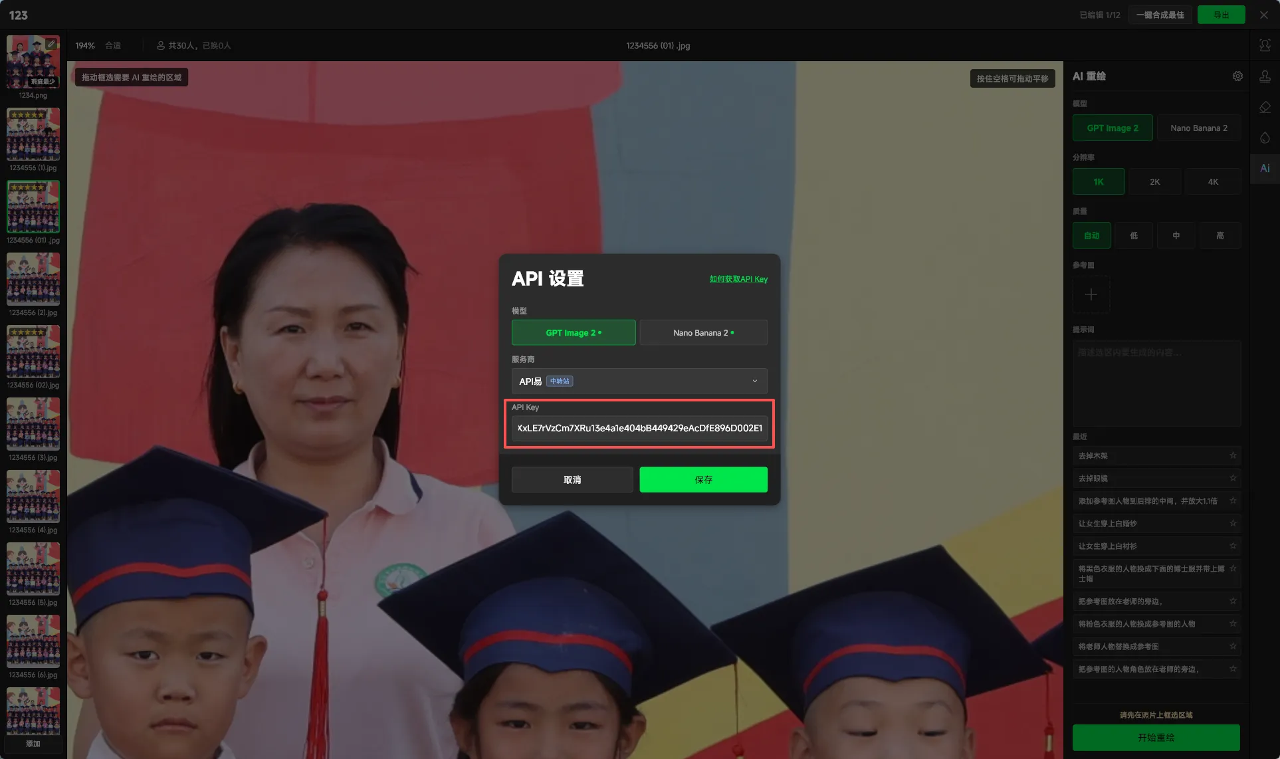The width and height of the screenshot is (1280, 759).
Task: Star the 将粉色衣服的人物换成参考图的人物 prompt
Action: [x=1233, y=623]
